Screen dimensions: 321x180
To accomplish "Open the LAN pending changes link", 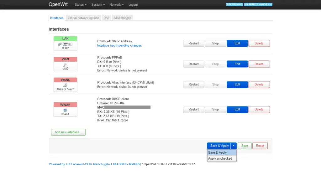I will click(119, 45).
